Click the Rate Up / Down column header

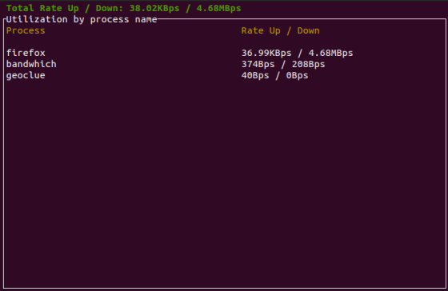tap(280, 30)
